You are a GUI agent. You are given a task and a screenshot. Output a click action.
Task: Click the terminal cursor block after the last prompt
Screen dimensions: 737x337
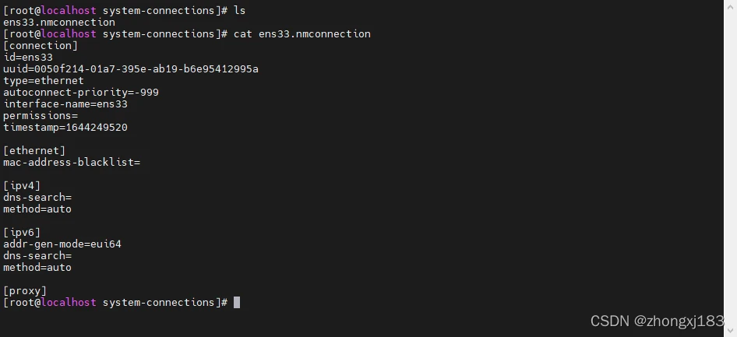237,302
